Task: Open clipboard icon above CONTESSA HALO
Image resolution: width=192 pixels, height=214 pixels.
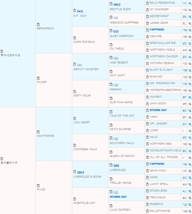Action: click(x=75, y=145)
